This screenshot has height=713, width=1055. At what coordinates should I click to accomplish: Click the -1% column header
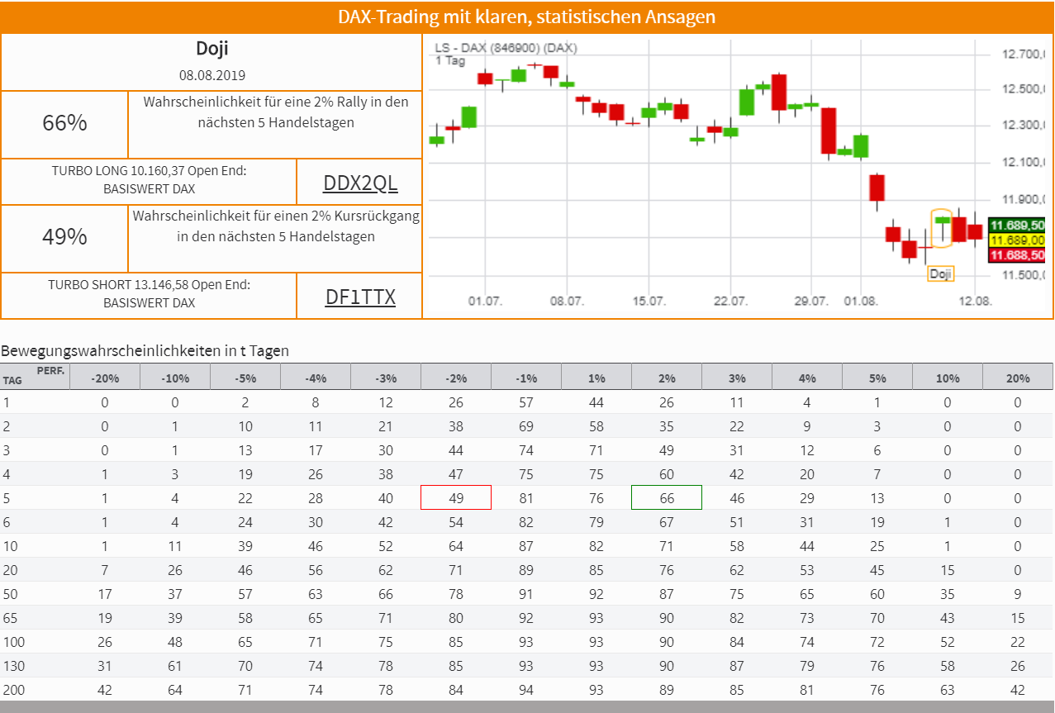point(526,378)
